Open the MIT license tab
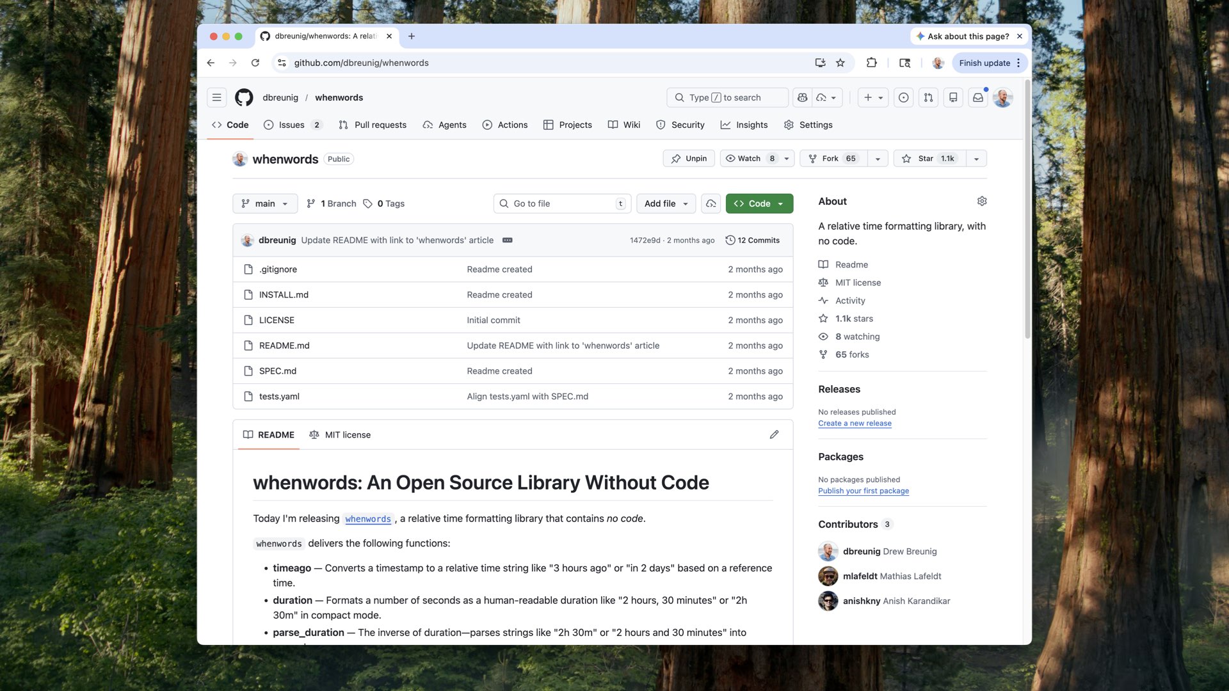The height and width of the screenshot is (691, 1229). click(x=340, y=434)
